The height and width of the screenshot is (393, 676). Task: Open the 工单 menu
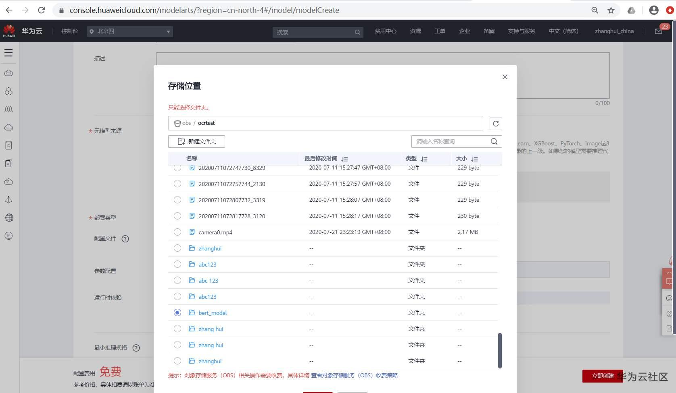click(440, 31)
